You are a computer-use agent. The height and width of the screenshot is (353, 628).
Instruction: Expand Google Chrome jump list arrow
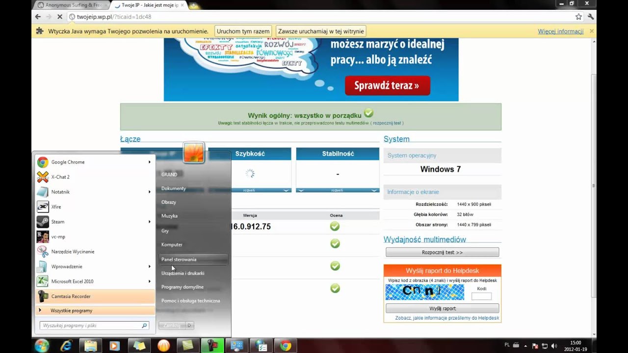tap(150, 162)
